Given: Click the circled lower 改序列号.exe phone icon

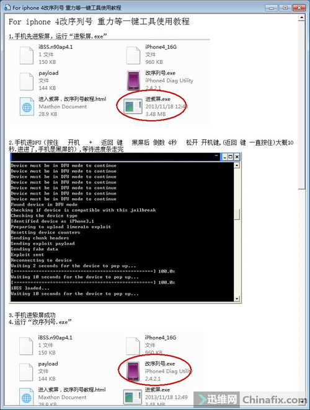Looking at the screenshot, I should (x=133, y=371).
